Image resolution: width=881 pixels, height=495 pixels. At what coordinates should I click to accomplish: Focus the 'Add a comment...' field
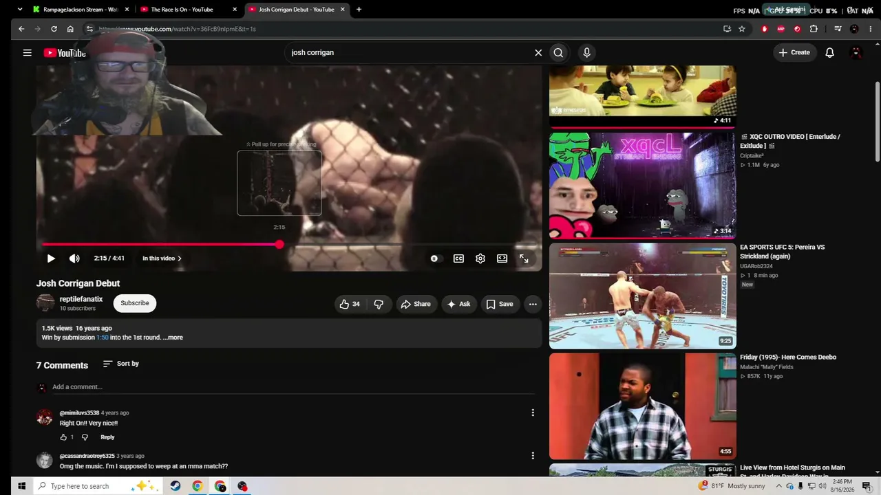[294, 387]
